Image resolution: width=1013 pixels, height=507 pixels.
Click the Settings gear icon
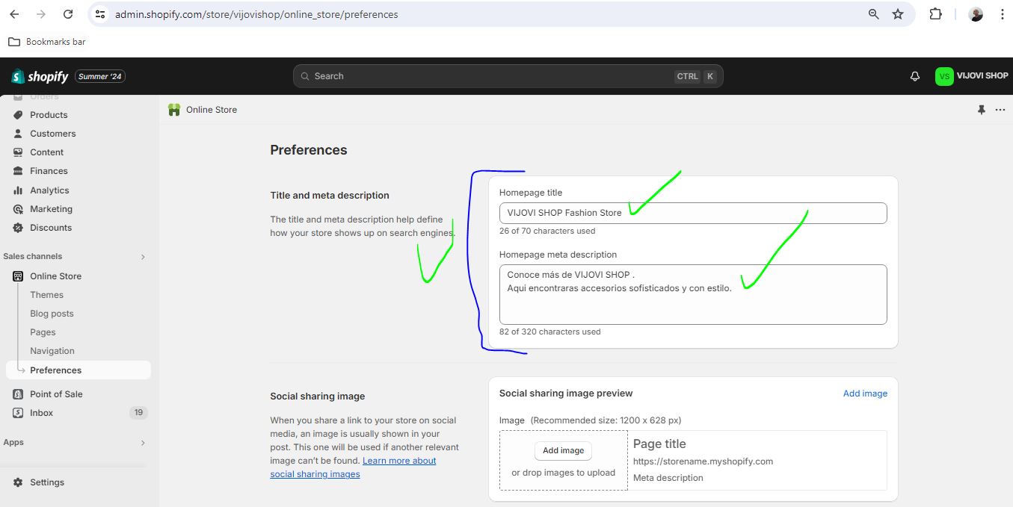18,482
